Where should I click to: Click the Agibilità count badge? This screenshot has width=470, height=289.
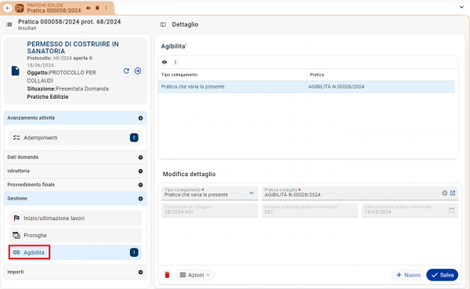click(134, 252)
